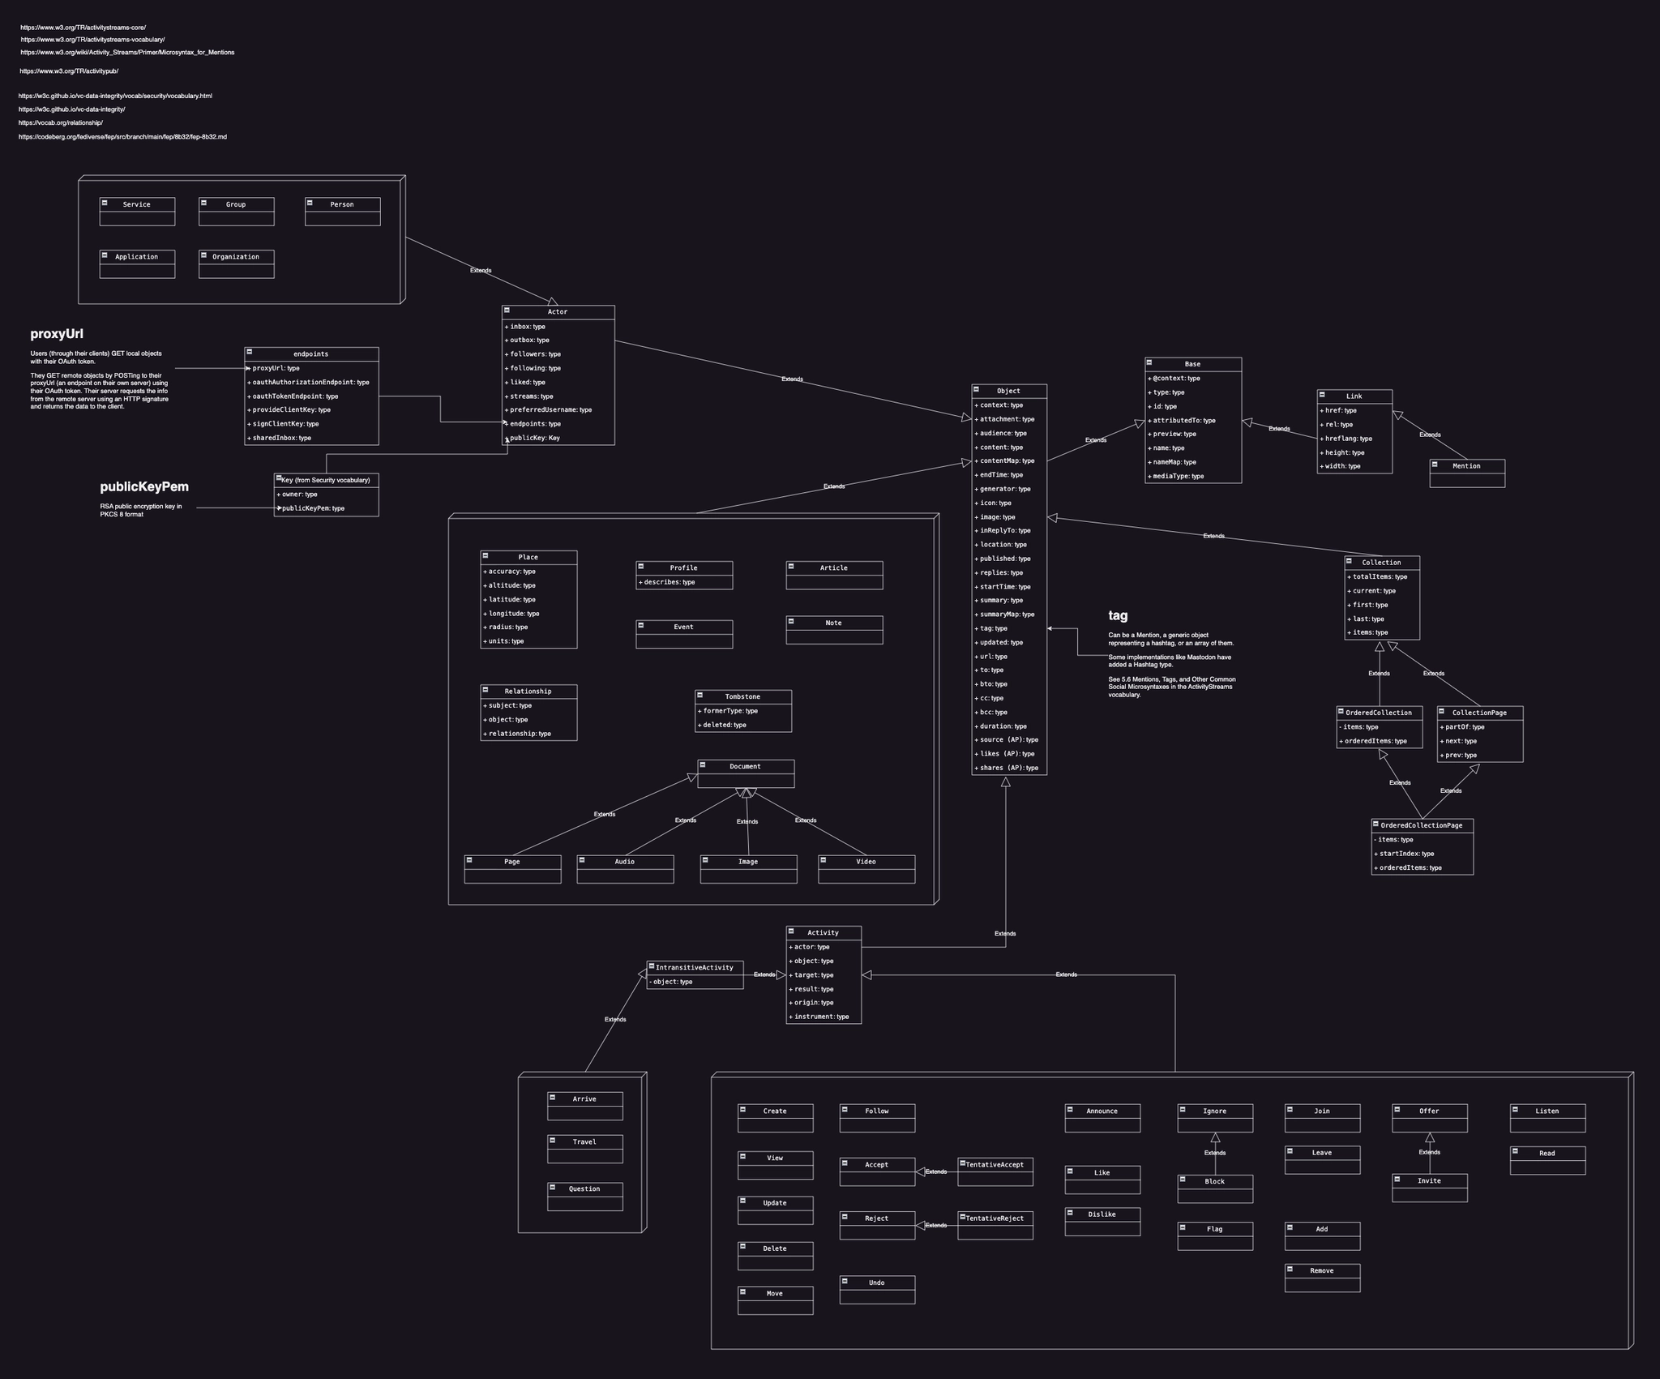Select the Dislike activity class
This screenshot has height=1379, width=1660.
[1102, 1222]
